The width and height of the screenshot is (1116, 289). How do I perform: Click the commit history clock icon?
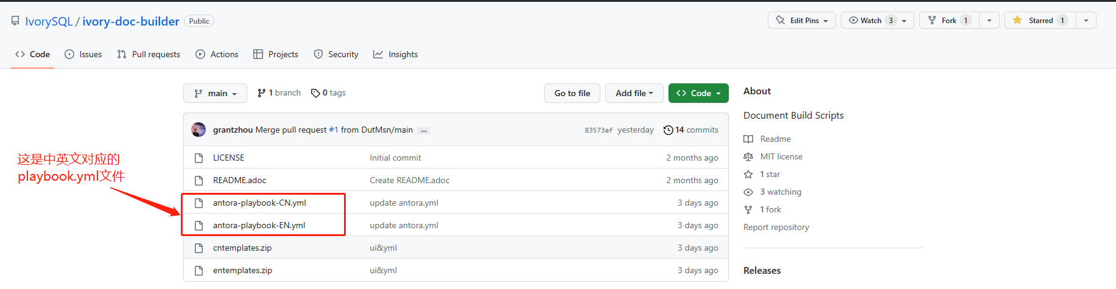click(x=668, y=130)
